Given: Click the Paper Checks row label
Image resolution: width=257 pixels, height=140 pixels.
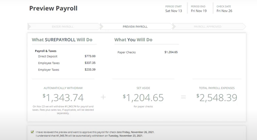Looking at the screenshot, I should click(126, 52).
